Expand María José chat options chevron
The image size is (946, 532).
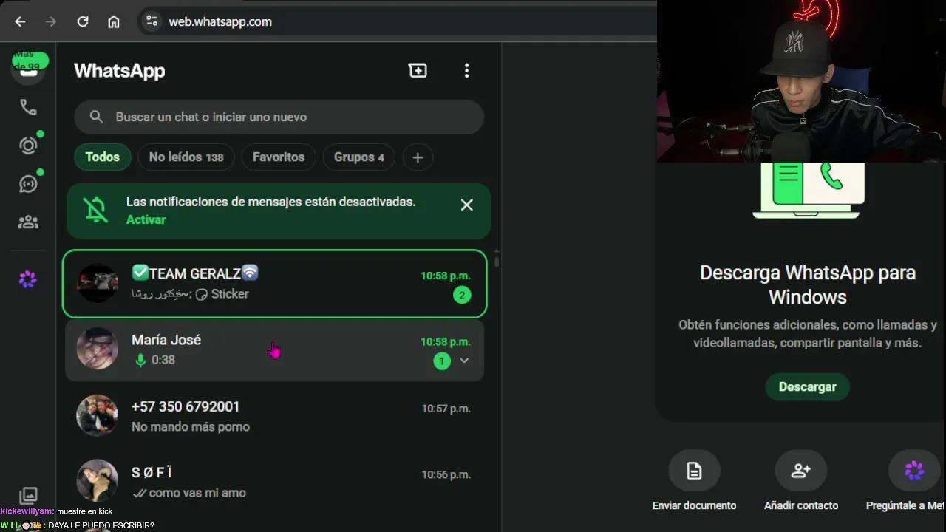[x=464, y=361]
